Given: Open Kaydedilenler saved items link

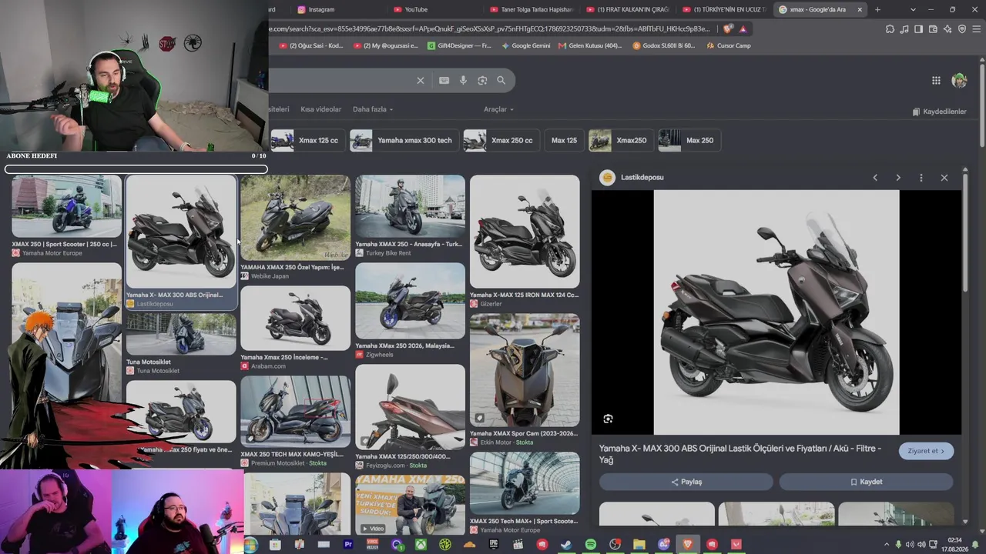Looking at the screenshot, I should click(x=939, y=112).
